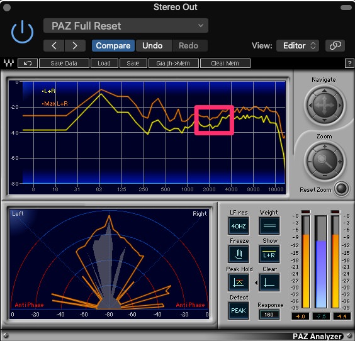Toggle the LF res 40HZ button
Screen dimensions: 355x341
tap(239, 226)
